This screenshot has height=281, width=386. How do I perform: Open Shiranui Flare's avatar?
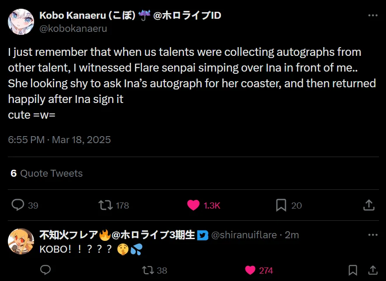(21, 241)
